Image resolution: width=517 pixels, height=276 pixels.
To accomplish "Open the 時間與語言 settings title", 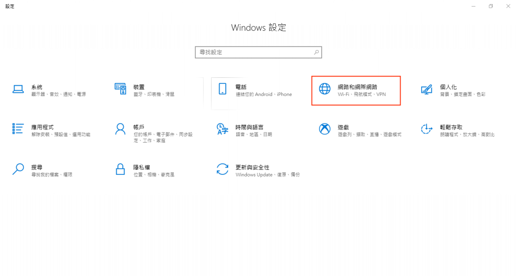I will (x=249, y=127).
